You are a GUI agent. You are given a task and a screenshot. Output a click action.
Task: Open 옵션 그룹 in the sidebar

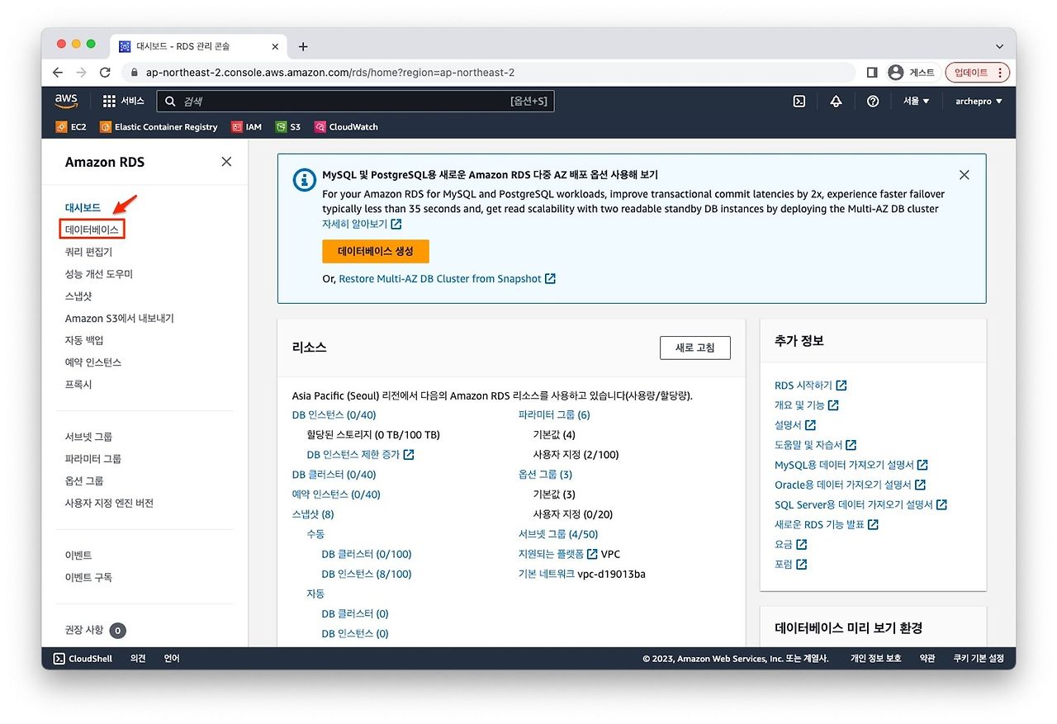[84, 481]
